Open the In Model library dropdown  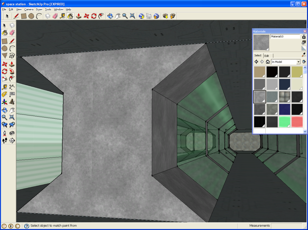(298, 62)
